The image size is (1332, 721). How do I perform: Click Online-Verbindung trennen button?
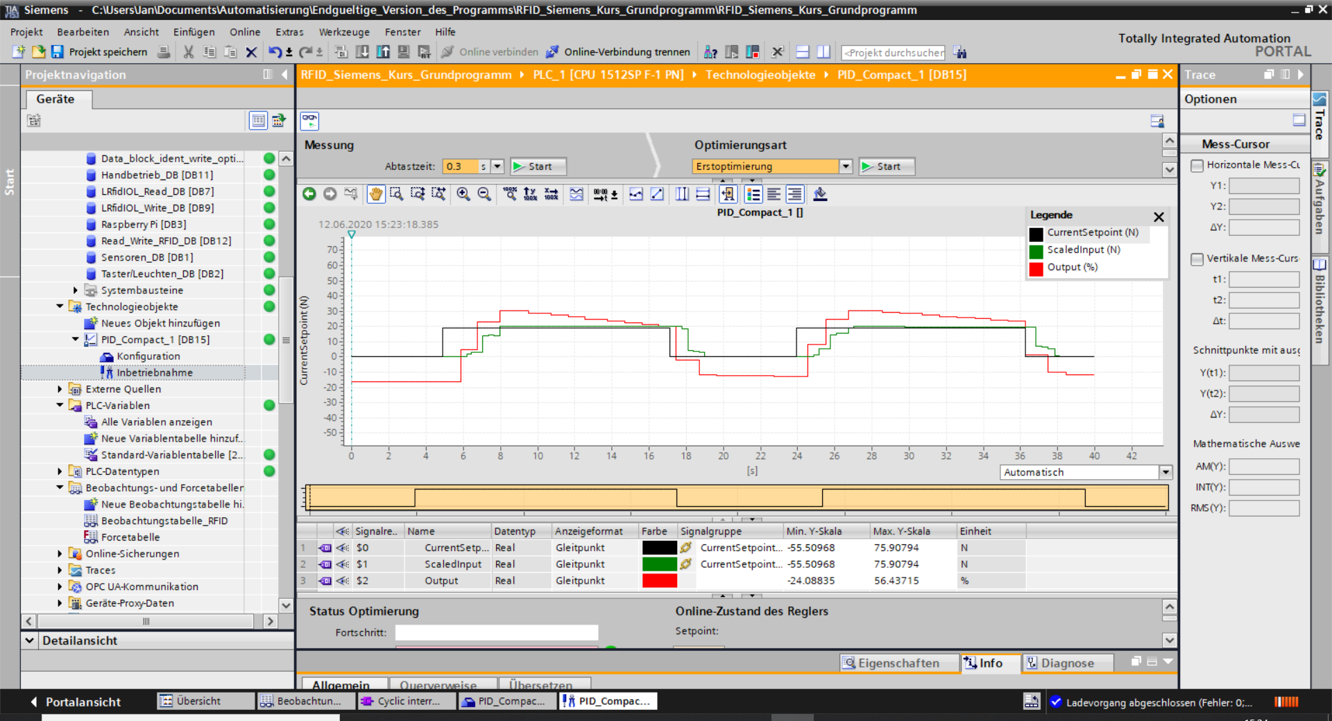click(x=618, y=52)
